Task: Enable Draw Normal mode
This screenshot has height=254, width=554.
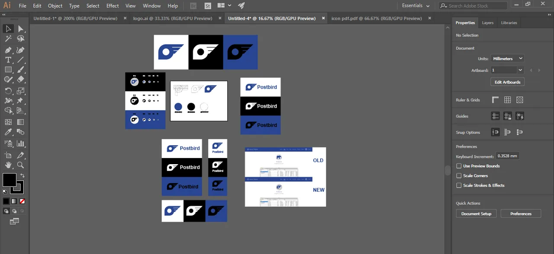Action: [6, 211]
